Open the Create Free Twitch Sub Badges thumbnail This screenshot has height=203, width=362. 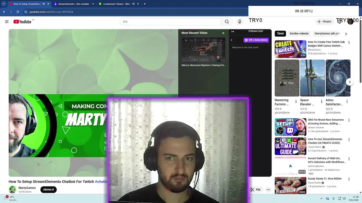tap(290, 49)
